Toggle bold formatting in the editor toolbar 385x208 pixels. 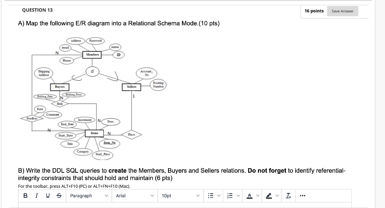pos(25,196)
